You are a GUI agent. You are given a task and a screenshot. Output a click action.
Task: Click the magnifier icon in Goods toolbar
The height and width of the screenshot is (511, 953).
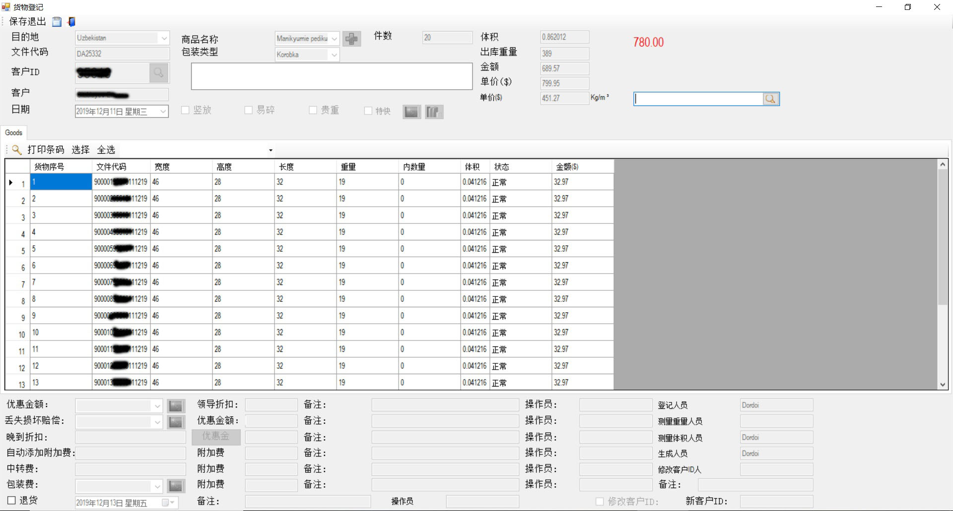(x=16, y=150)
